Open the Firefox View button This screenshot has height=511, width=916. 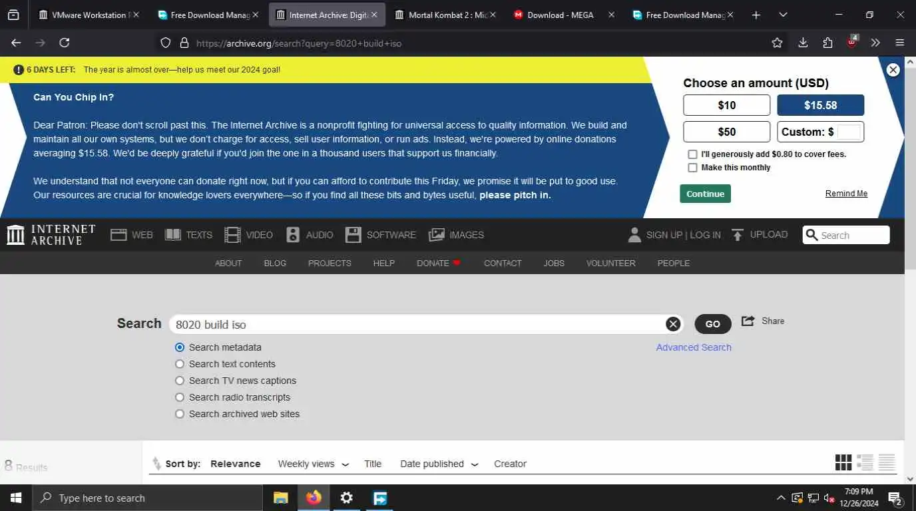[x=13, y=15]
